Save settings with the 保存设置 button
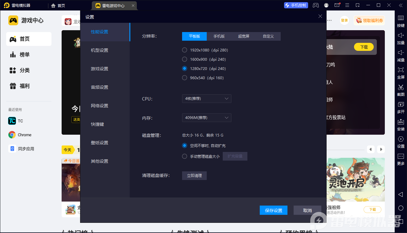 click(x=273, y=210)
